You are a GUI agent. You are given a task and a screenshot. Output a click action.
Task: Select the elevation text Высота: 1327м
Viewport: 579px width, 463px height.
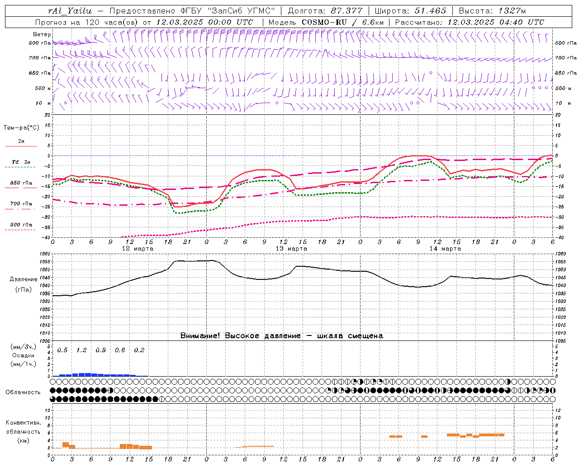[x=492, y=11]
